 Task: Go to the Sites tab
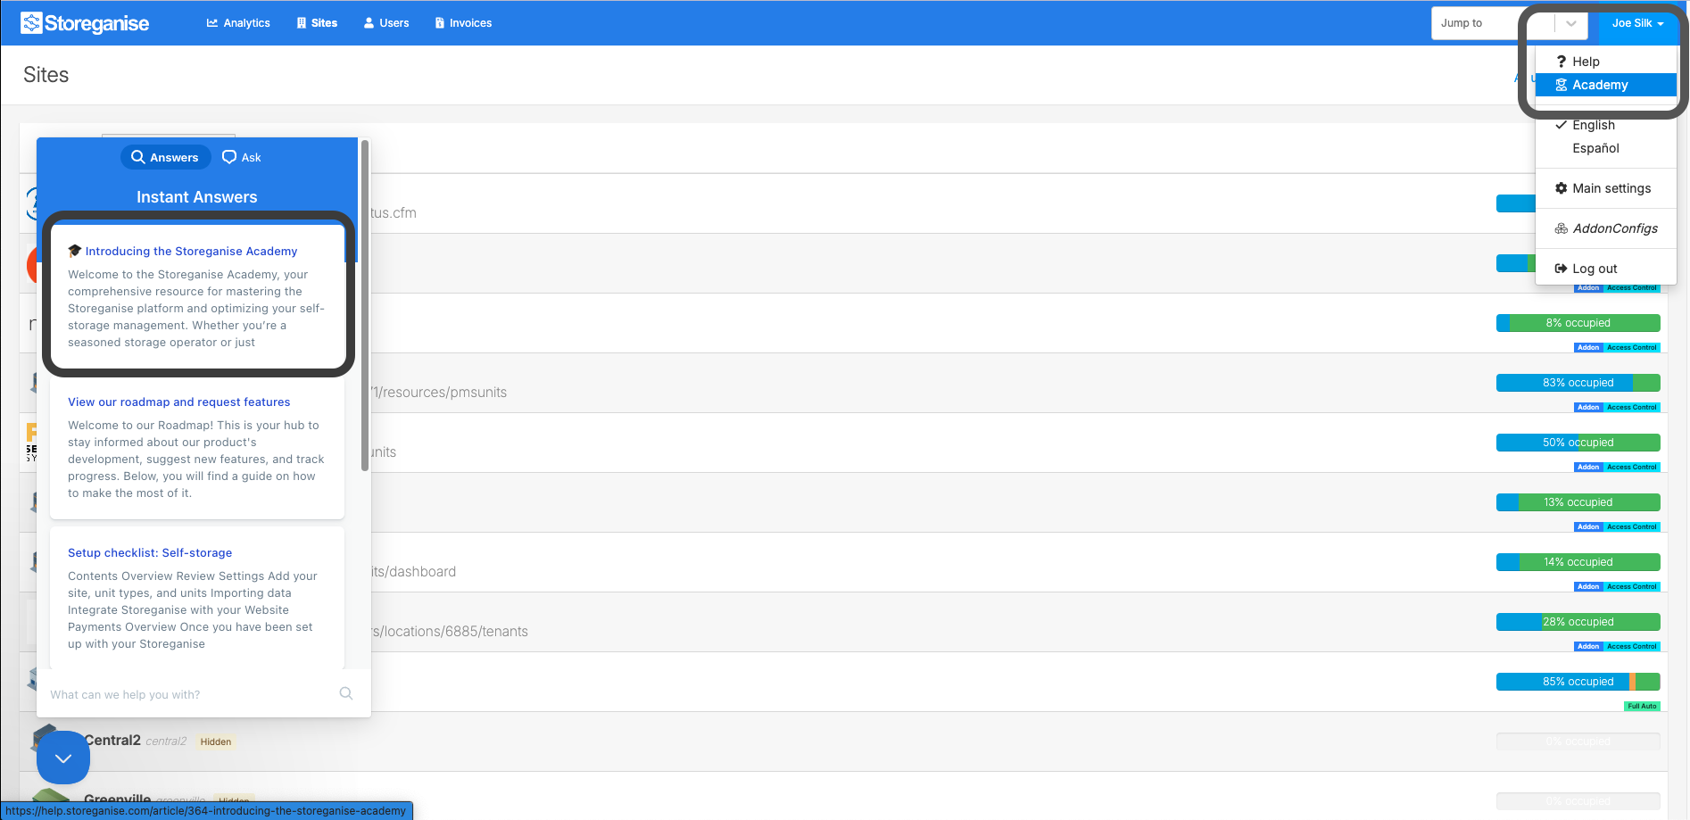tap(317, 23)
